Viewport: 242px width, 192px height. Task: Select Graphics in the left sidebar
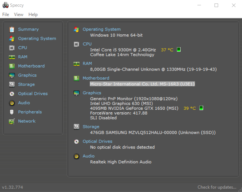pos(27,75)
